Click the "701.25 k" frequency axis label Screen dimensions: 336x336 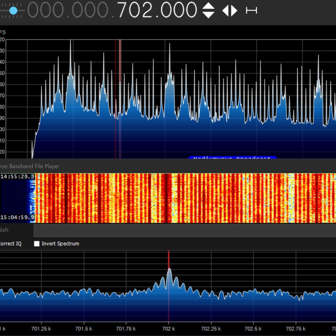(x=41, y=329)
